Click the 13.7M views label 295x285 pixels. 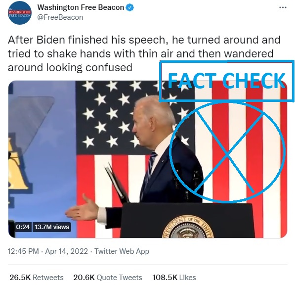52,227
